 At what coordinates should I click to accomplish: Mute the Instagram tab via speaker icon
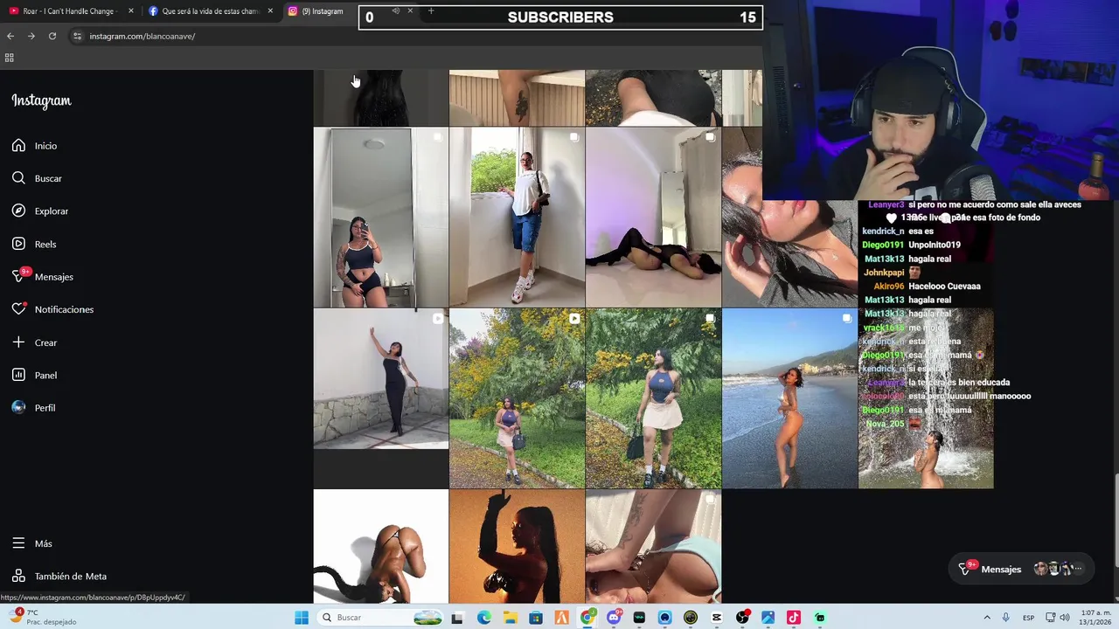pos(395,10)
